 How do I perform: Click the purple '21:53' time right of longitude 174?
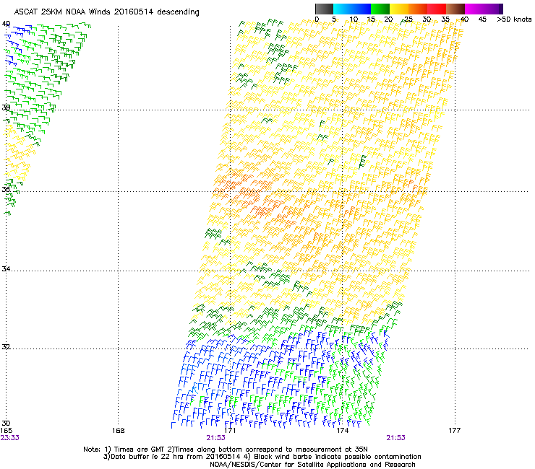[395, 438]
